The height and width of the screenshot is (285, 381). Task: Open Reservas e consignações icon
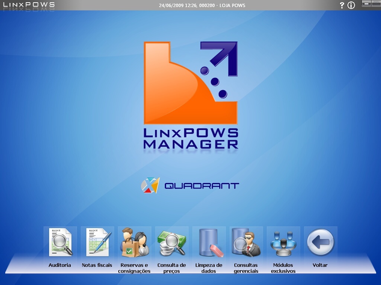135,242
